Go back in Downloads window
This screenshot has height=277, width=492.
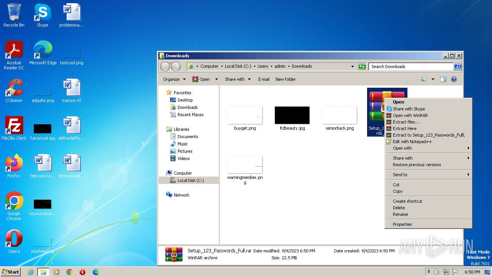(165, 67)
